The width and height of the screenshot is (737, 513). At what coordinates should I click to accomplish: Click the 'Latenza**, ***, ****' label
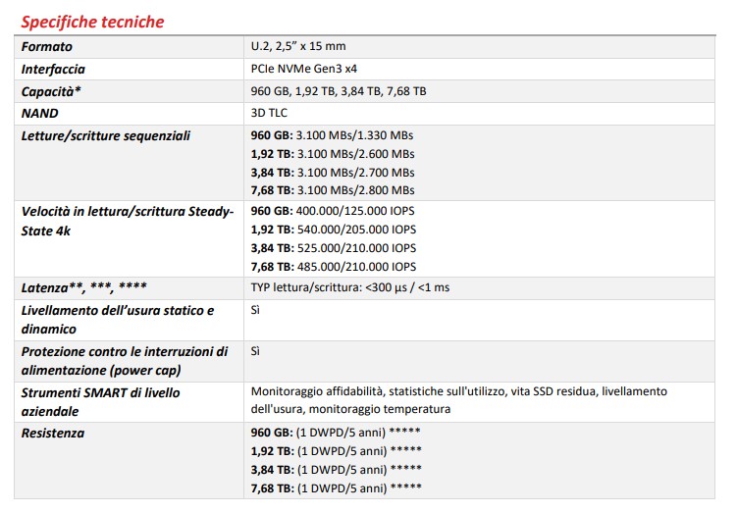pos(84,287)
